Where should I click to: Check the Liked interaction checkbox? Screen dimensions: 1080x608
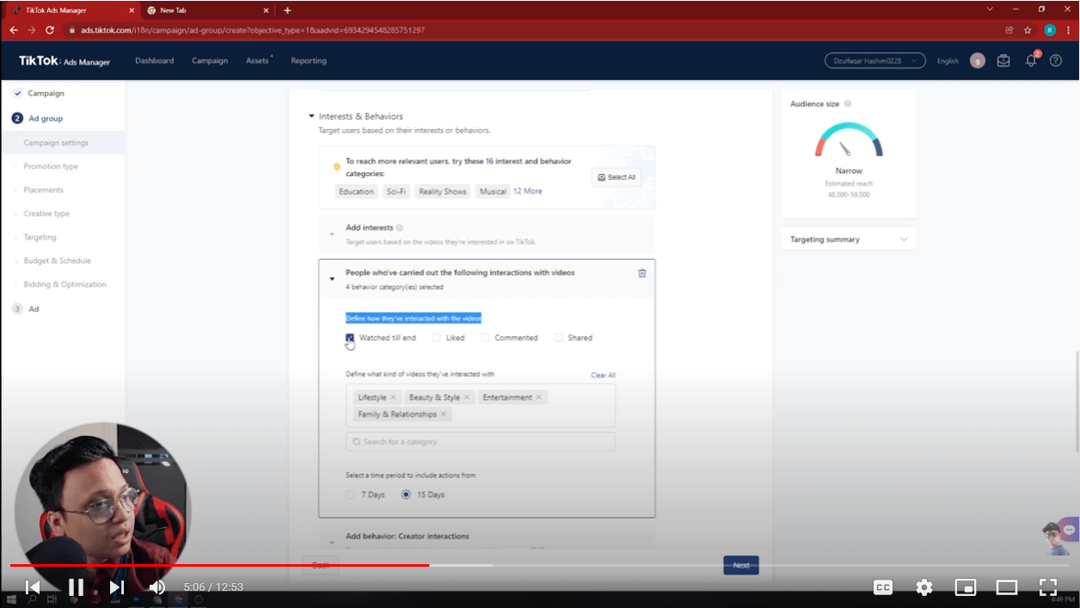click(437, 338)
